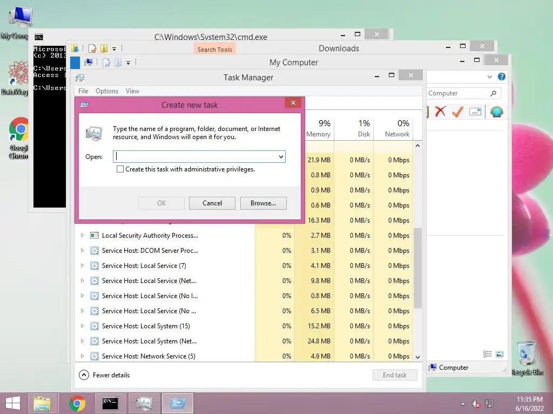This screenshot has width=553, height=414.
Task: Click the blue shell icon in My Computer
Action: click(497, 112)
